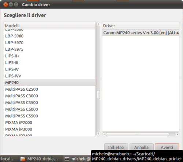Viewport: 183px width, 162px height.
Task: Click the models list vertical scrollbar handle
Action: (98, 94)
